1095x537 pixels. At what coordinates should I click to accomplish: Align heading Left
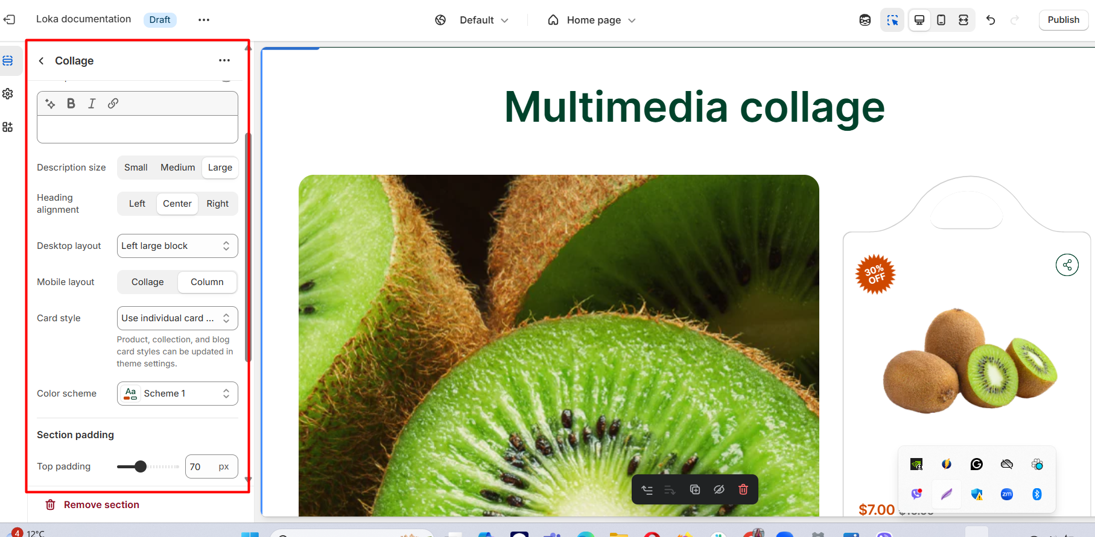[x=137, y=204]
